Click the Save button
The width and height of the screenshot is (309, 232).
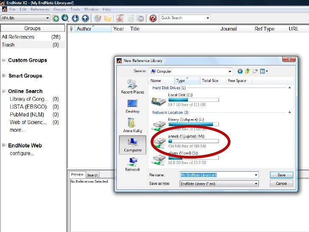coord(281,175)
